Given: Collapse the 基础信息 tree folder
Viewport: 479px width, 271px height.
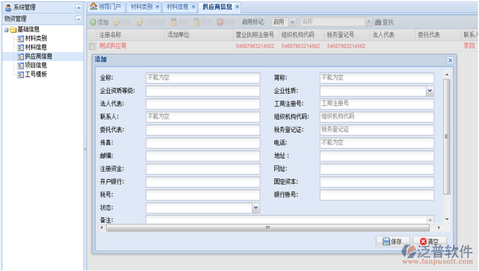Looking at the screenshot, I should 6,30.
